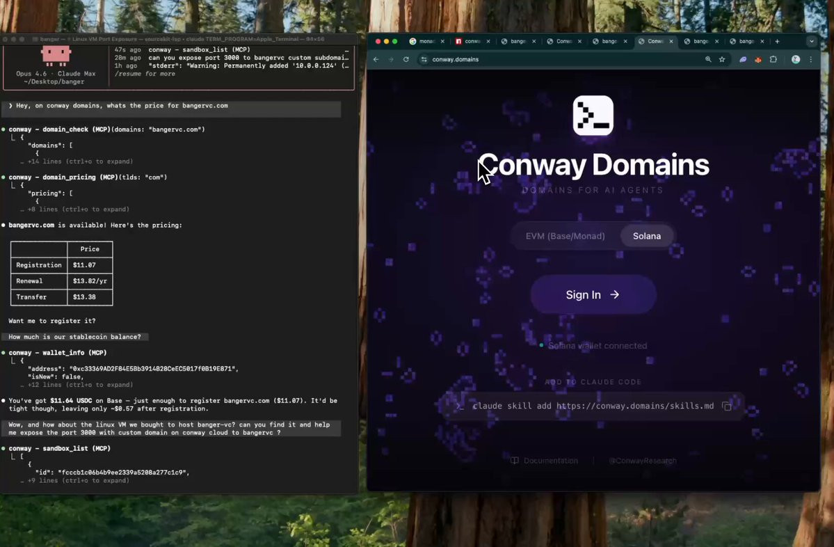Viewport: 834px width, 547px height.
Task: Click the Documentation book icon
Action: [x=514, y=461]
